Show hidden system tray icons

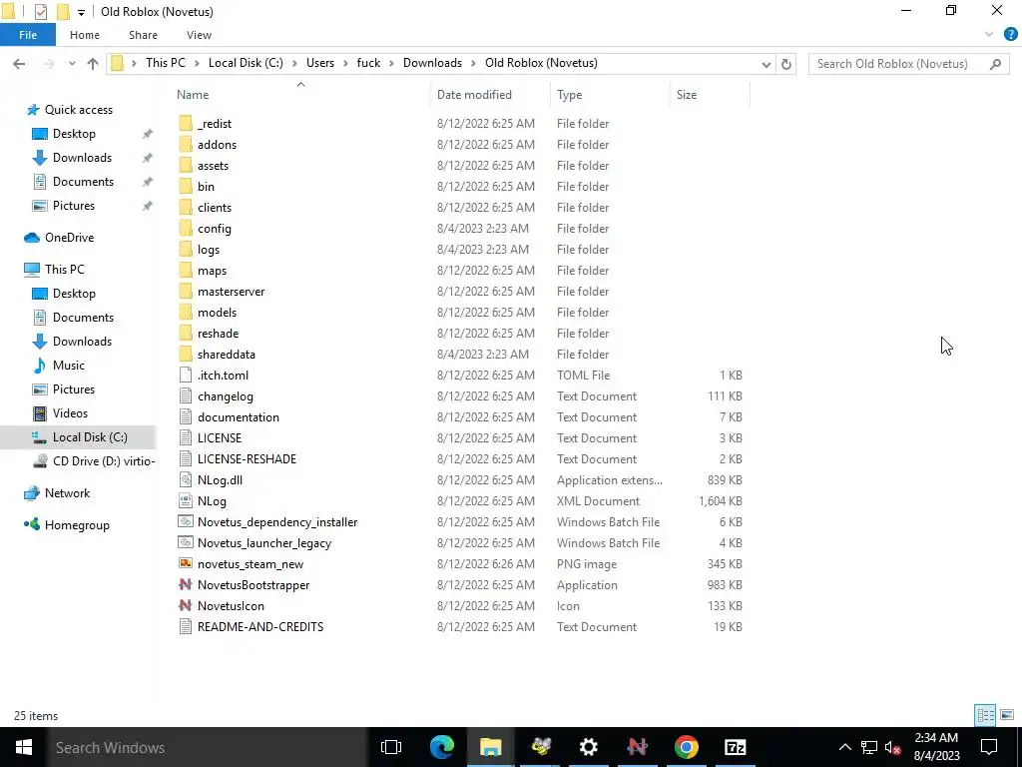(x=844, y=747)
